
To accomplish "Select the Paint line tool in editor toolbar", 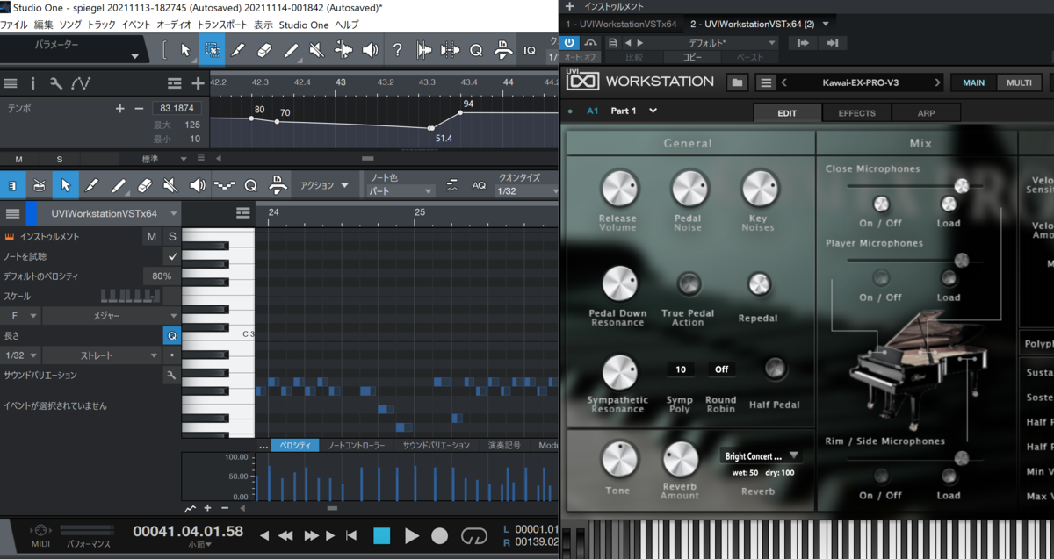I will coord(119,185).
